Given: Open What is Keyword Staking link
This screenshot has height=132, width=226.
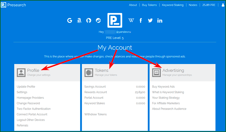Looking at the screenshot, I should point(168,92).
